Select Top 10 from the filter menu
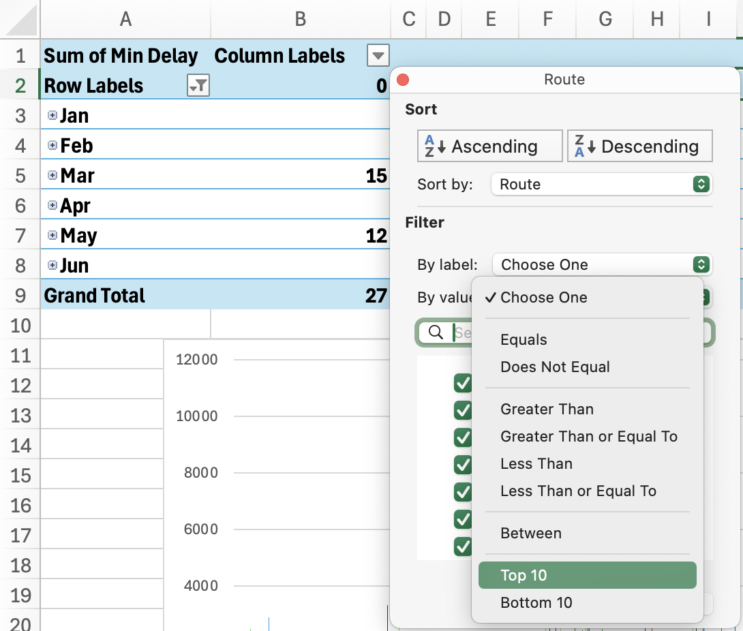 587,575
